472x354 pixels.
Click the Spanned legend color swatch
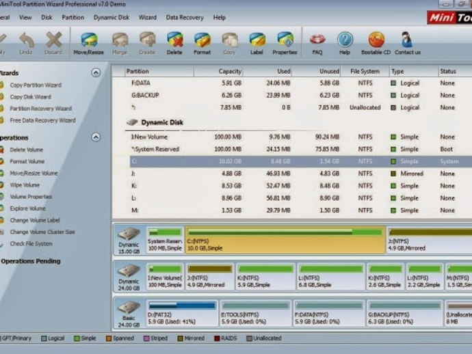(x=109, y=339)
